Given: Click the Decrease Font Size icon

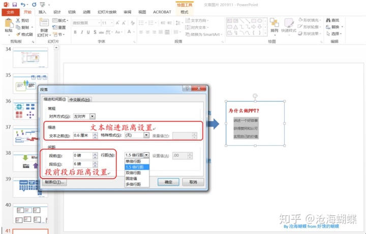Looking at the screenshot, I should (x=124, y=23).
